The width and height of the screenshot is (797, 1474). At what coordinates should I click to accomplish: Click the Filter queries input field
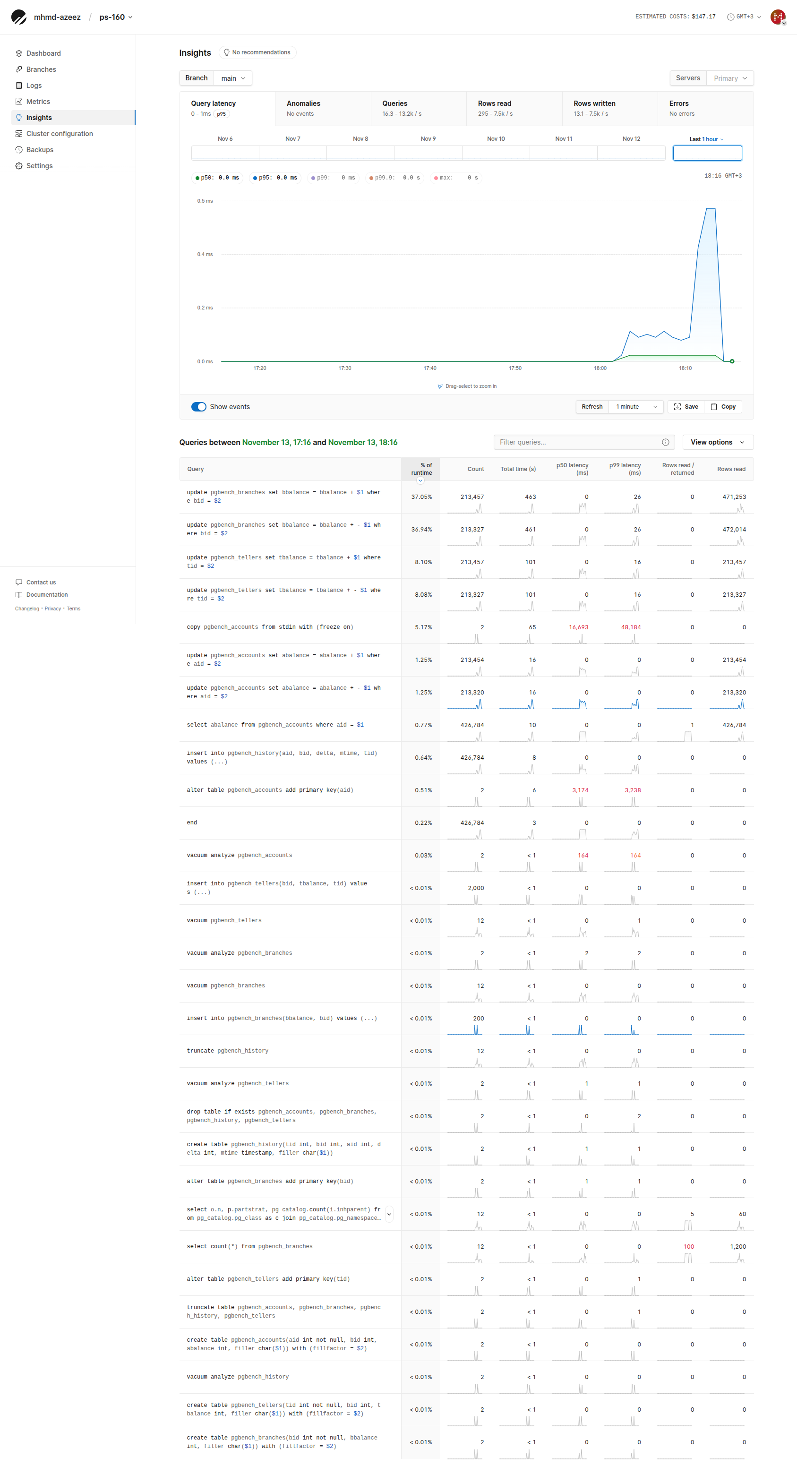click(578, 442)
